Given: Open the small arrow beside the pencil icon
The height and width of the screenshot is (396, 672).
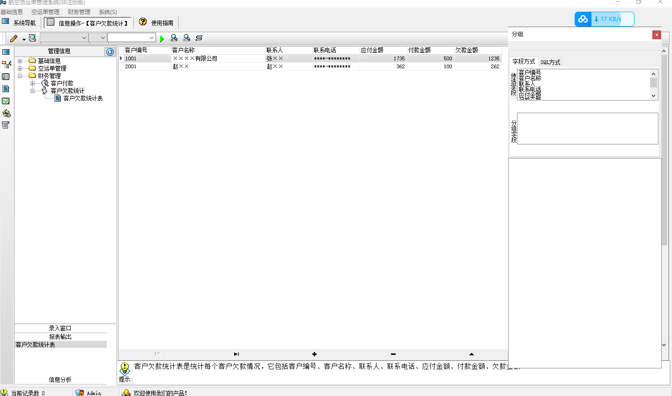Looking at the screenshot, I should (x=24, y=39).
